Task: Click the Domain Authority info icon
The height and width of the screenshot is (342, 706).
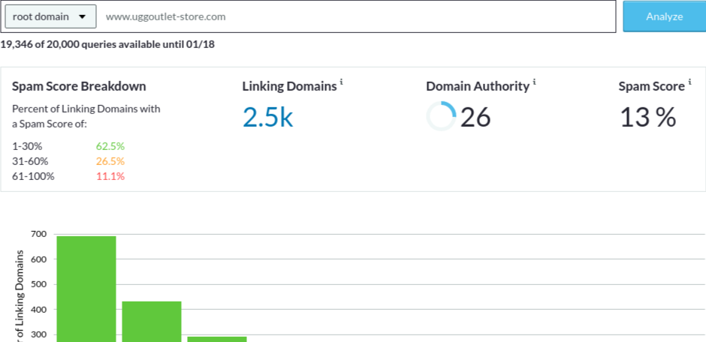Action: pyautogui.click(x=535, y=82)
